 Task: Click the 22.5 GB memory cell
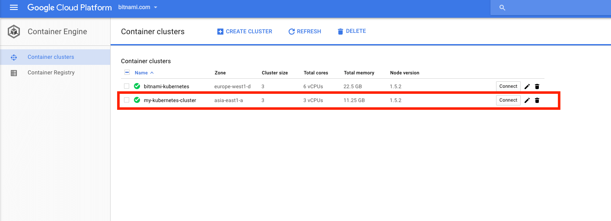tap(352, 86)
